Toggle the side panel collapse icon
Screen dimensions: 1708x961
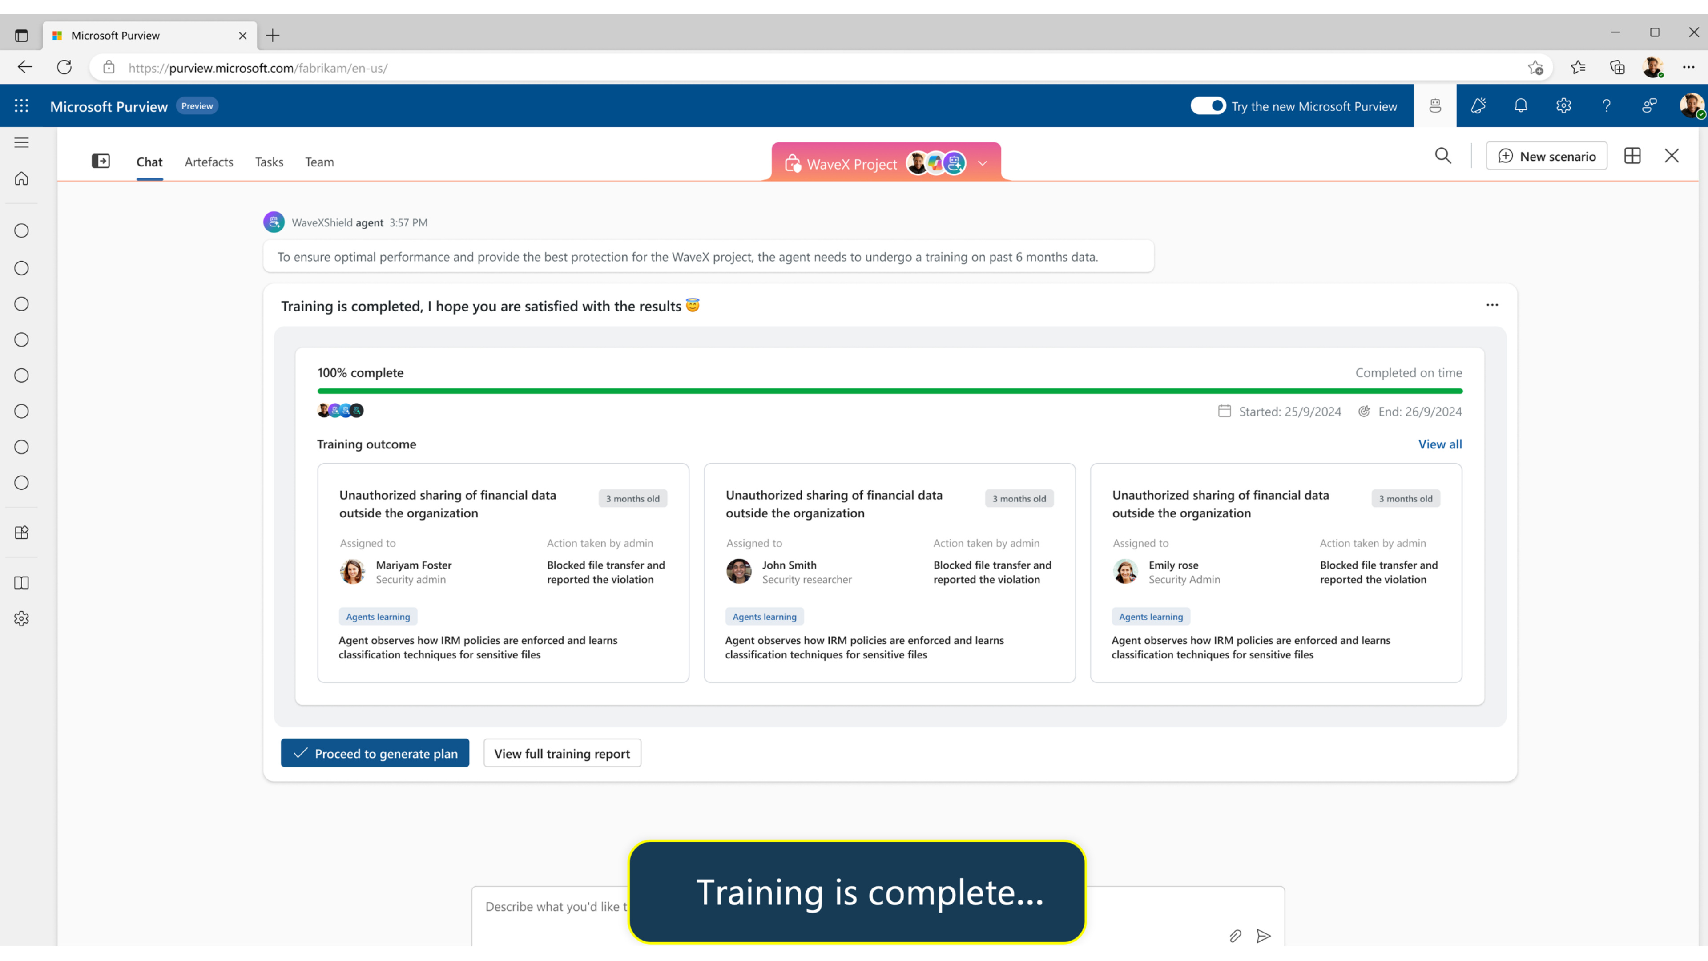tap(101, 161)
